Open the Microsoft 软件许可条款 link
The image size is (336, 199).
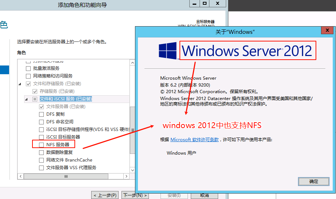(194, 140)
